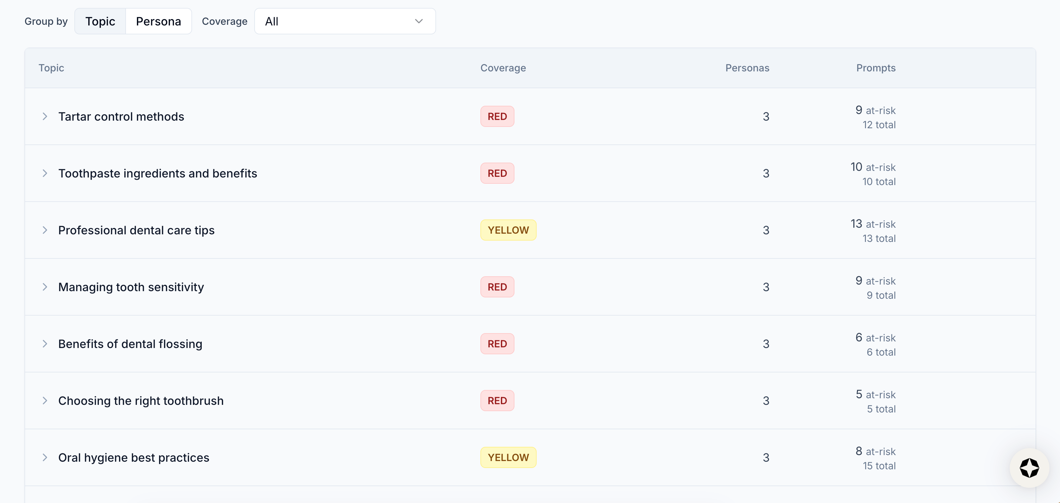Click the Prompts column header
Screen dimensions: 1060x503
(x=876, y=68)
